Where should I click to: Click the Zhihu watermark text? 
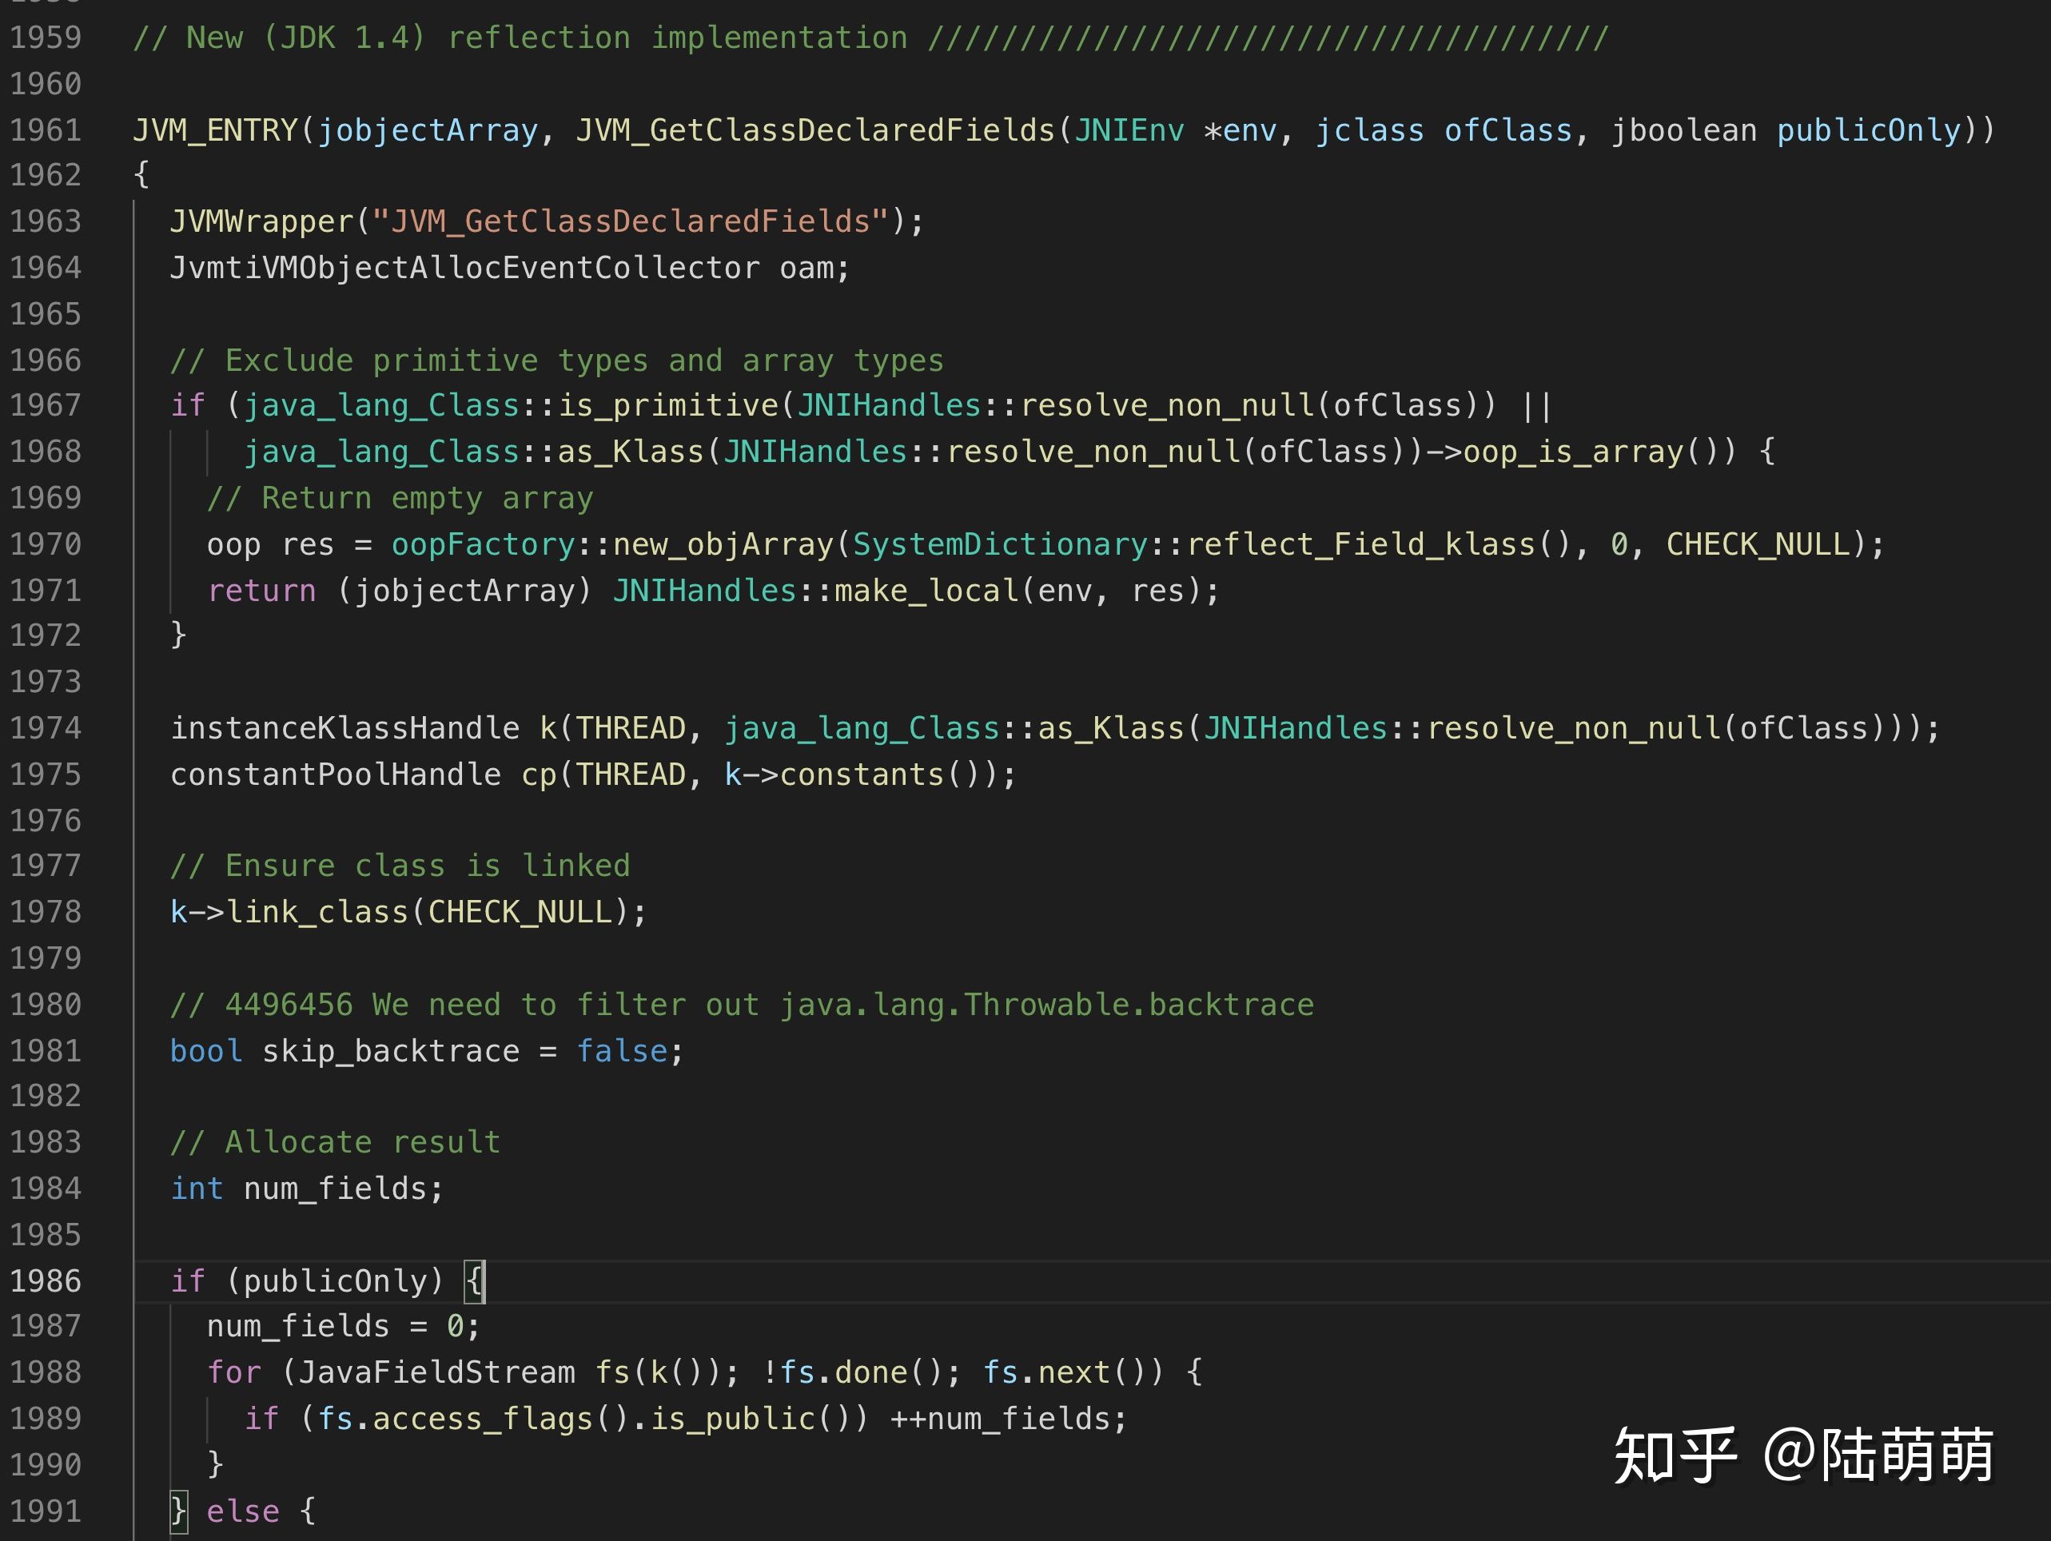click(1803, 1455)
